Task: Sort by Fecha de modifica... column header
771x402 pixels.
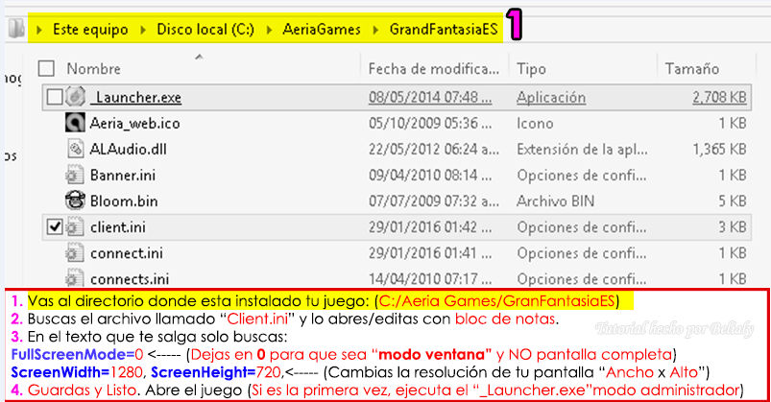Action: tap(434, 69)
